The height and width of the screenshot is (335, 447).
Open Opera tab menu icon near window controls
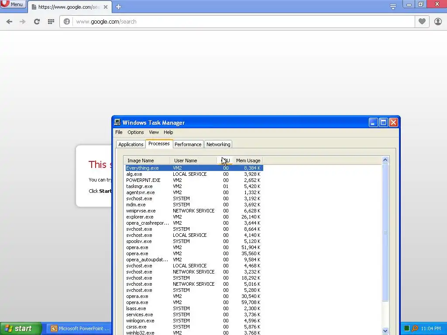coord(393,7)
